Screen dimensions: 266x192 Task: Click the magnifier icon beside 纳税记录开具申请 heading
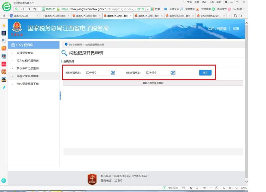[x=64, y=53]
